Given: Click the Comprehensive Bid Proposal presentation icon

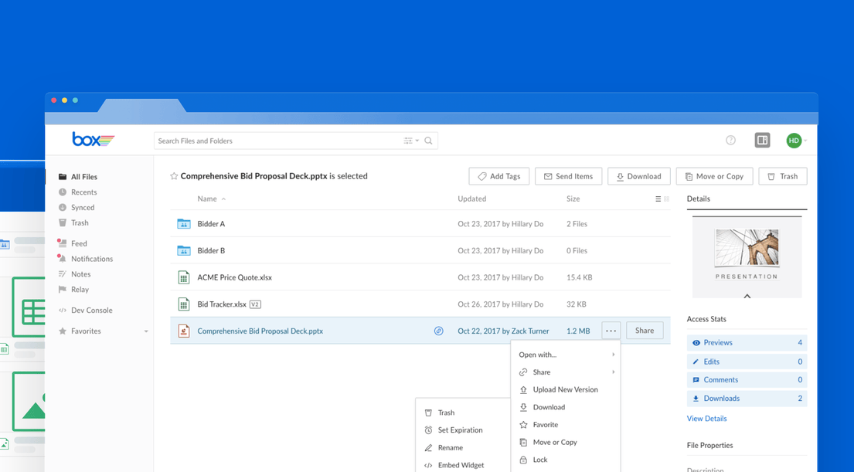Looking at the screenshot, I should tap(184, 331).
